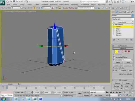This screenshot has width=135, height=101.
Task: Open the Rendering menu
Action: click(x=75, y=4)
